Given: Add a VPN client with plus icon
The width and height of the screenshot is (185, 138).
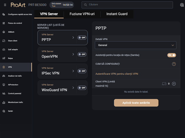Looking at the screenshot, I should pos(174,84).
